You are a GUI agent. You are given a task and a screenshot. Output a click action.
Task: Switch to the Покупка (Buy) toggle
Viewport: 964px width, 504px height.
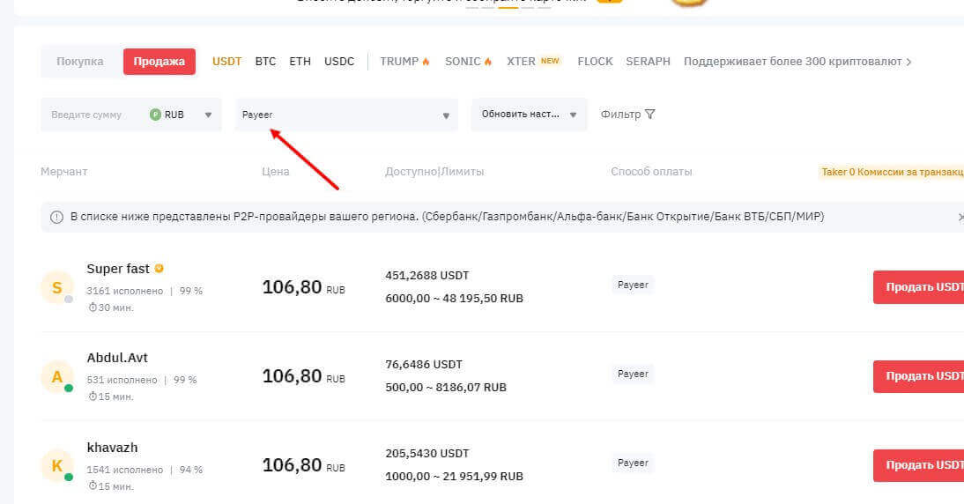coord(80,62)
